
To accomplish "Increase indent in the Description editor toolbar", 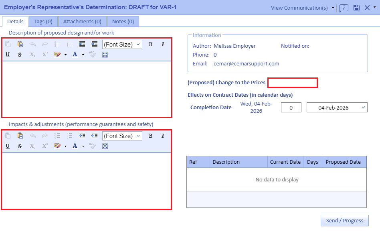I will click(82, 45).
